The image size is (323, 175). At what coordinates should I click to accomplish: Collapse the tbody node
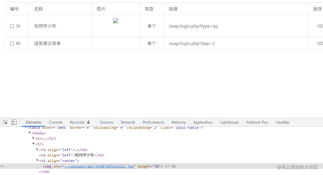(30, 133)
